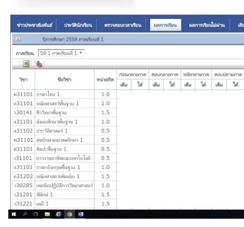
Task: Click the ได้ subheader under สอบกลางภาค
Action: pyautogui.click(x=172, y=85)
